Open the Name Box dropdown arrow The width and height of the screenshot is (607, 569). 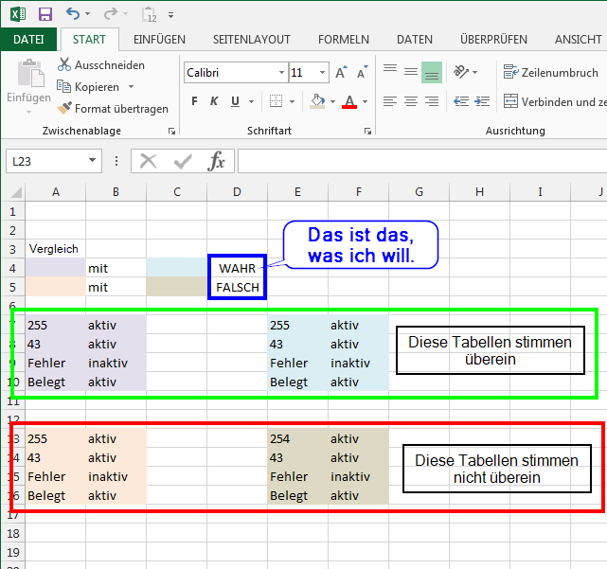(93, 162)
